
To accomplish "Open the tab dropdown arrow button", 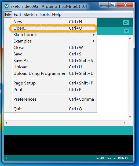I will pyautogui.click(x=126, y=31).
